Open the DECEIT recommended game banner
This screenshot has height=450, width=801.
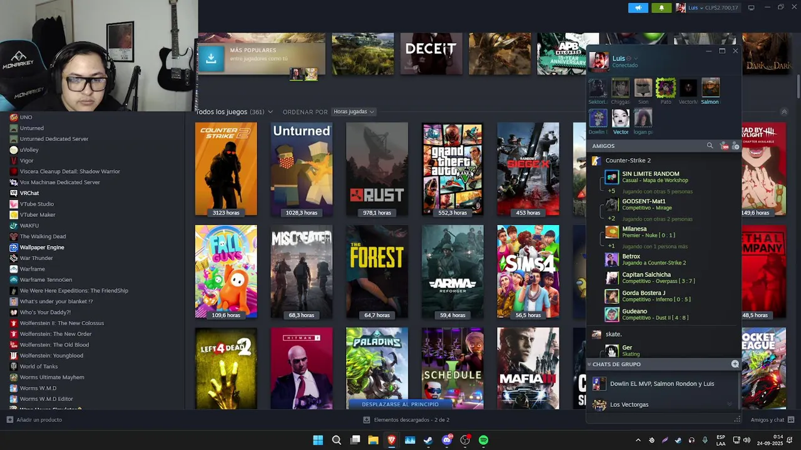click(x=431, y=54)
